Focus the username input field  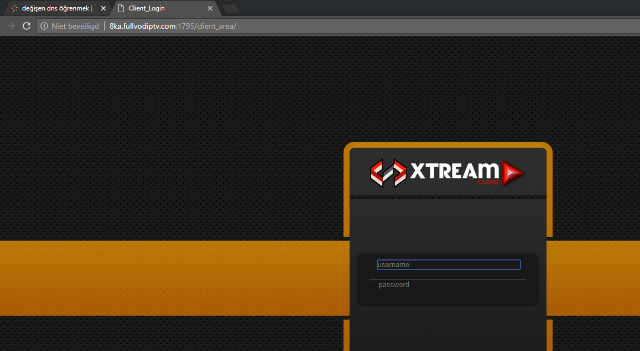click(449, 265)
